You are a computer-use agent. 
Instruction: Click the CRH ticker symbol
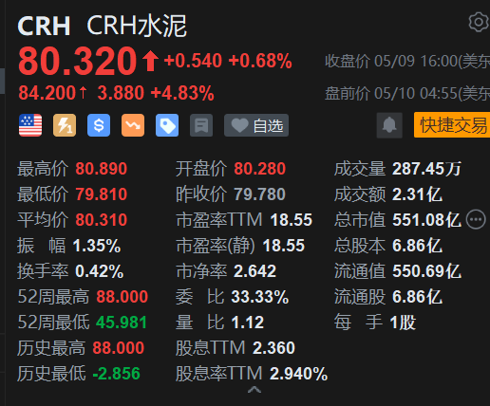coord(44,26)
